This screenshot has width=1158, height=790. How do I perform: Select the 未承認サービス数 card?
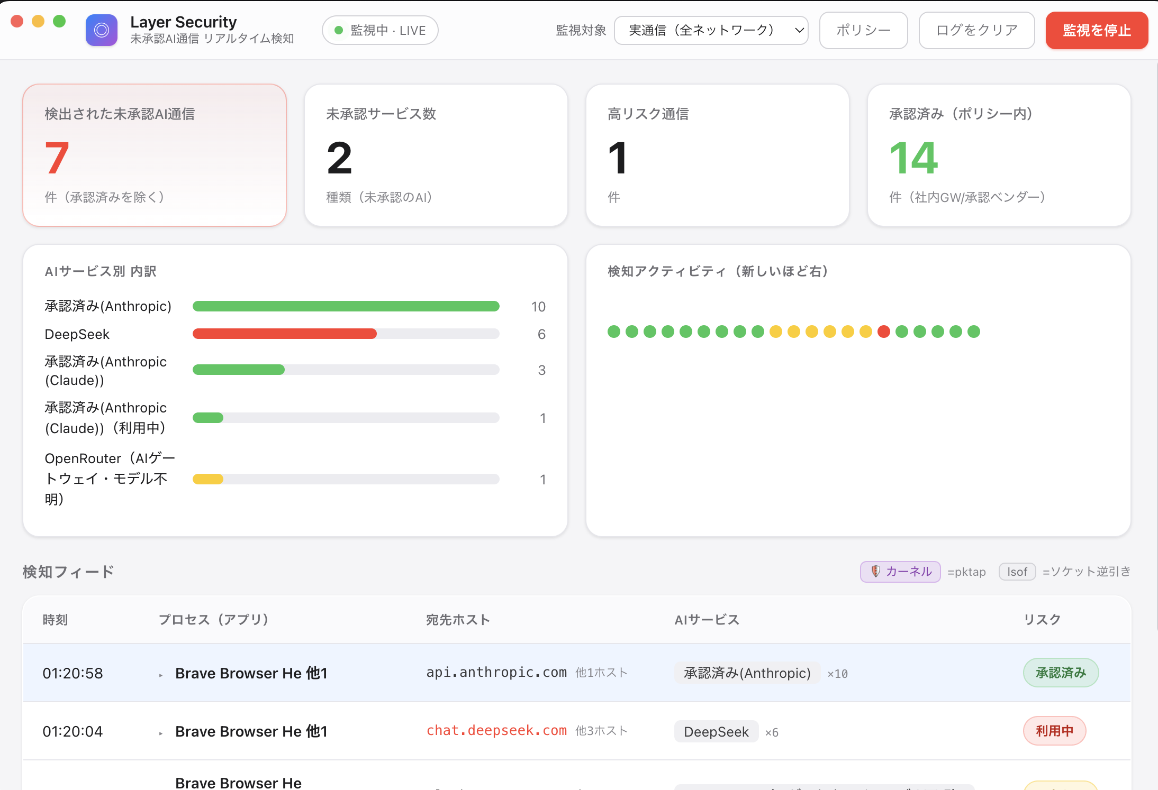coord(436,155)
